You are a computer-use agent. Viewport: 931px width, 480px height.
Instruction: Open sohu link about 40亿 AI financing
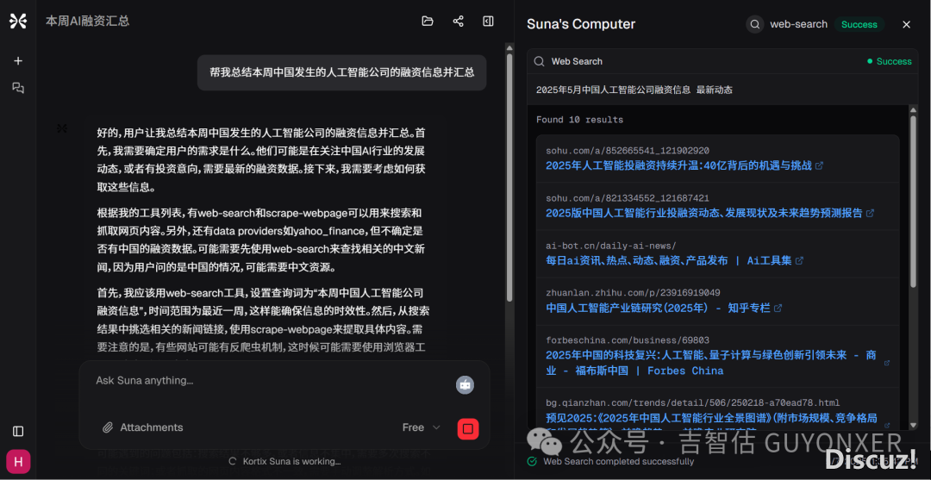point(678,165)
